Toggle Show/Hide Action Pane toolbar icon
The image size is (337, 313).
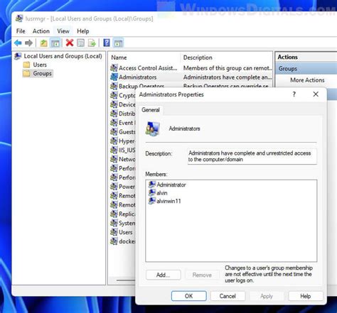click(118, 43)
